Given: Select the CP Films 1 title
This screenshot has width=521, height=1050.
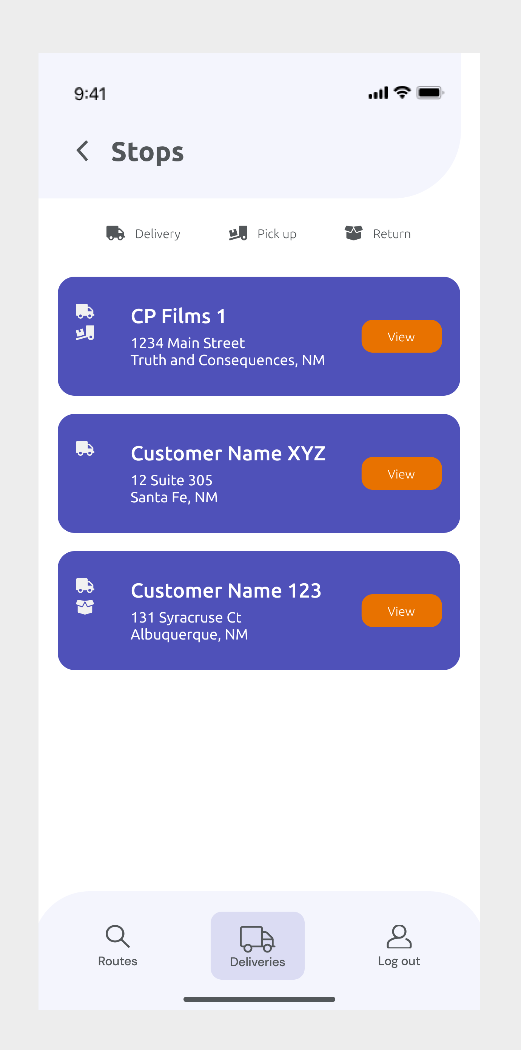Looking at the screenshot, I should click(178, 316).
